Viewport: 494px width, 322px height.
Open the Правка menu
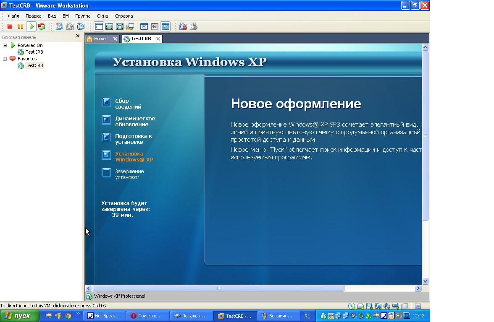[x=34, y=16]
